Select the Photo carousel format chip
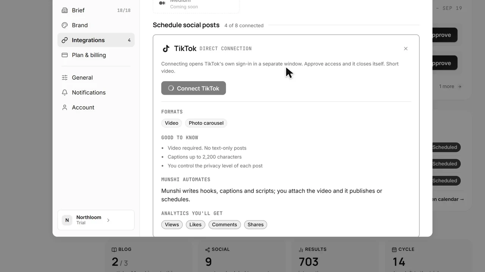This screenshot has height=272, width=485. 206,123
